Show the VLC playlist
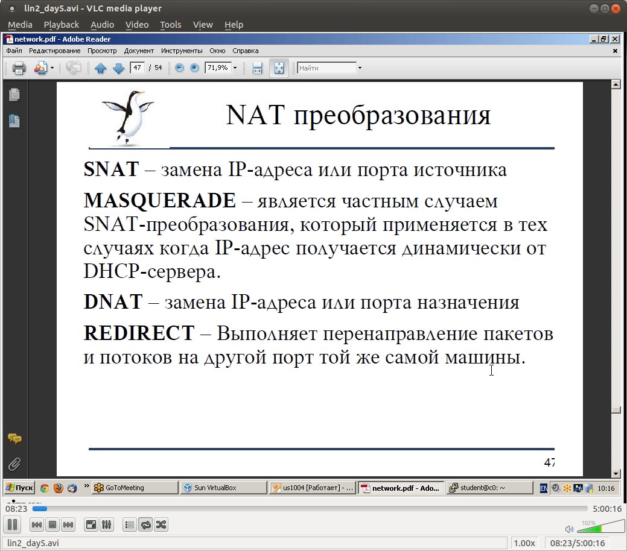The image size is (627, 551). pos(130,524)
